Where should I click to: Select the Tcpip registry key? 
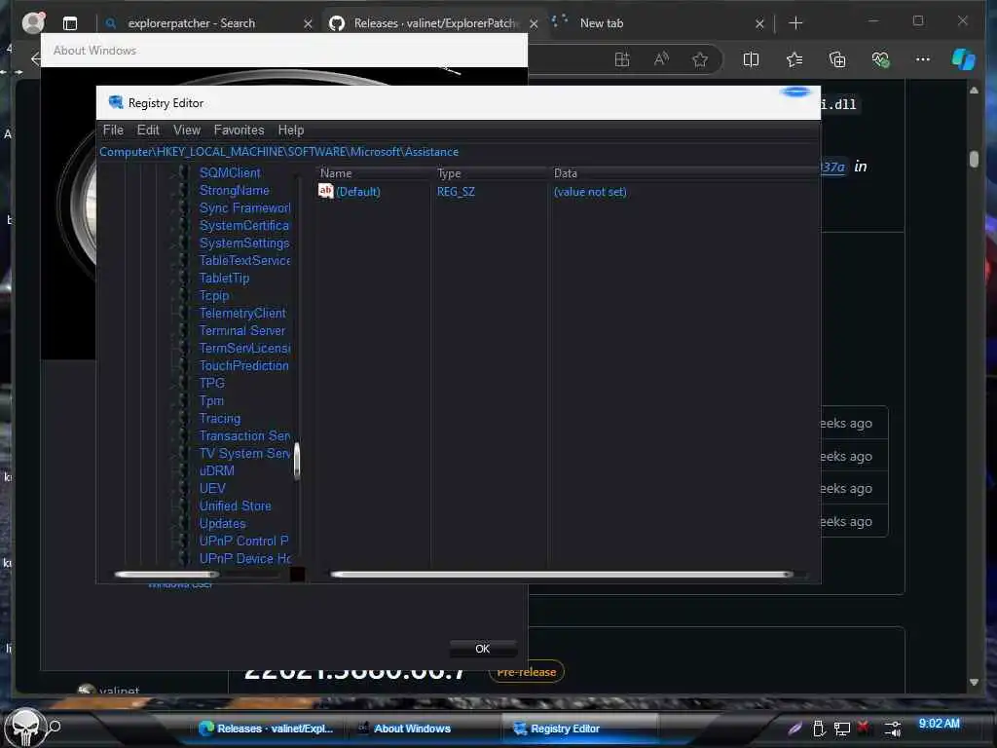[213, 296]
